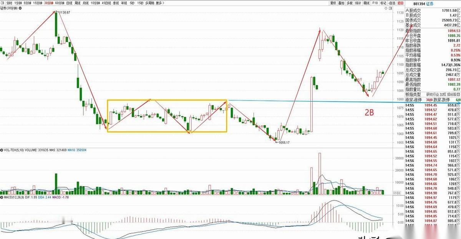The width and height of the screenshot is (461, 239).
Task: Open the 成份股 link
Action: 453,94
